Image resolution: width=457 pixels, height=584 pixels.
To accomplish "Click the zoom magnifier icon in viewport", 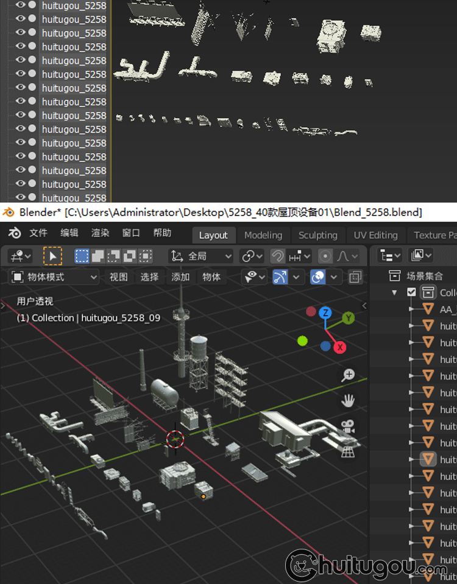I will [349, 375].
